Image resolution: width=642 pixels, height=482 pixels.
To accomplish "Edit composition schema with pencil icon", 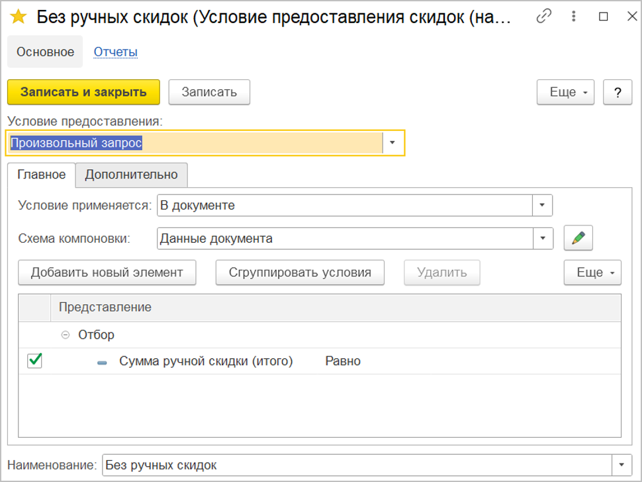I will coord(578,239).
